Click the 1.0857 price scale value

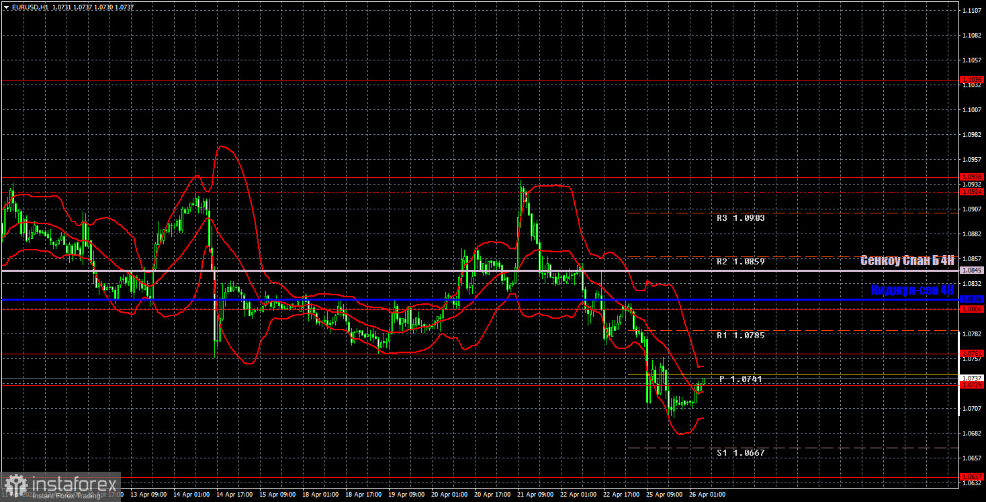972,259
